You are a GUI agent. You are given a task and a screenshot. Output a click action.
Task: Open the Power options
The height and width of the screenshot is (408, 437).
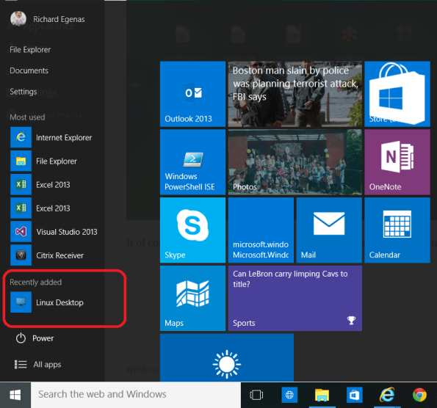pos(35,338)
